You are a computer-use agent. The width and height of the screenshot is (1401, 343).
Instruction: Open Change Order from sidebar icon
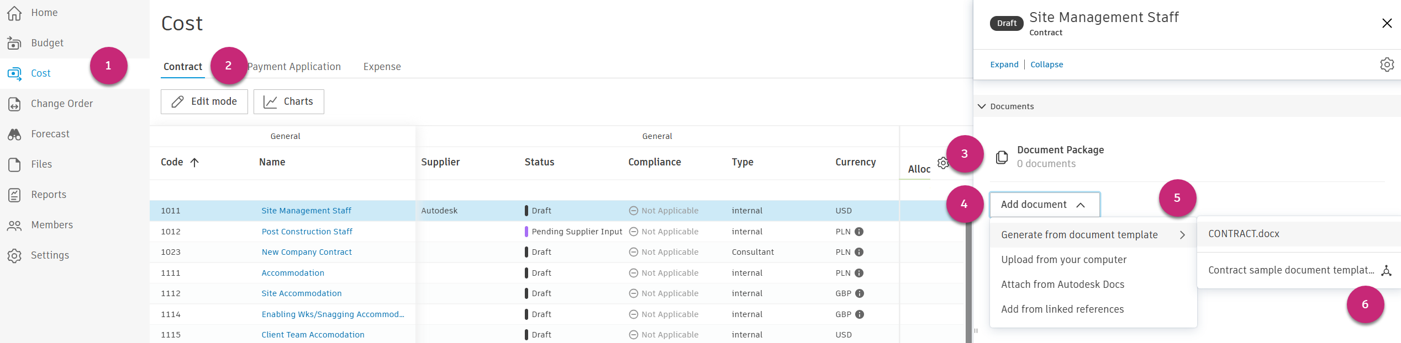click(x=14, y=104)
